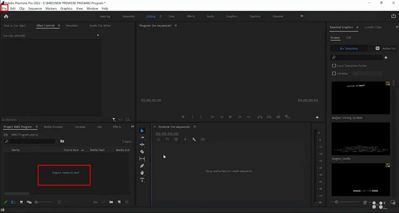This screenshot has height=213, width=399.
Task: Open Project panel hamburger menu
Action: point(36,127)
